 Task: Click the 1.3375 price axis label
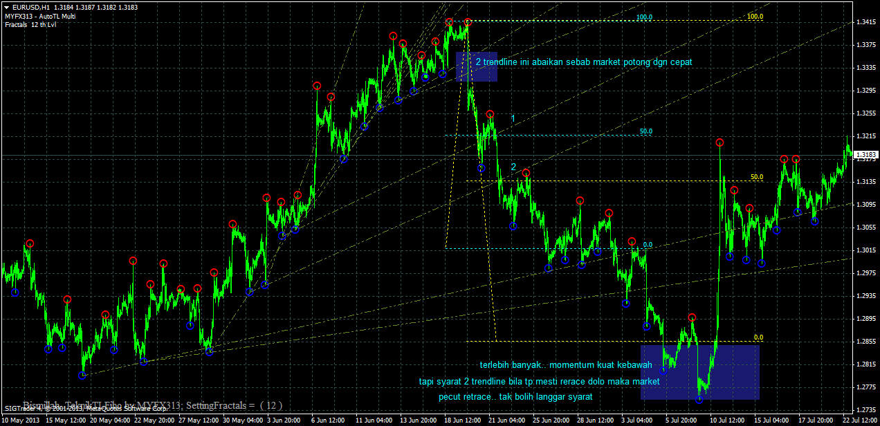click(867, 45)
